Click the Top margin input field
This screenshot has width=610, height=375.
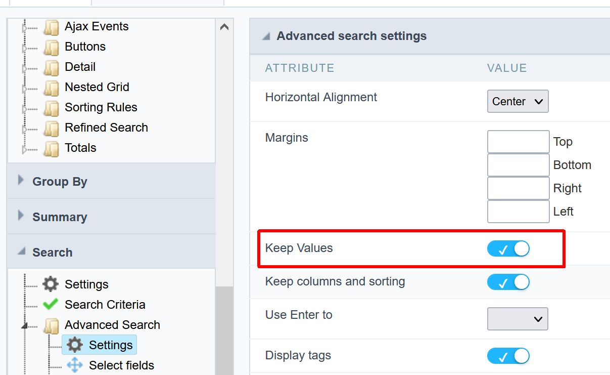coord(518,142)
